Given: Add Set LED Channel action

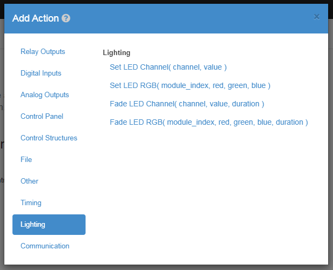Looking at the screenshot, I should (x=168, y=67).
